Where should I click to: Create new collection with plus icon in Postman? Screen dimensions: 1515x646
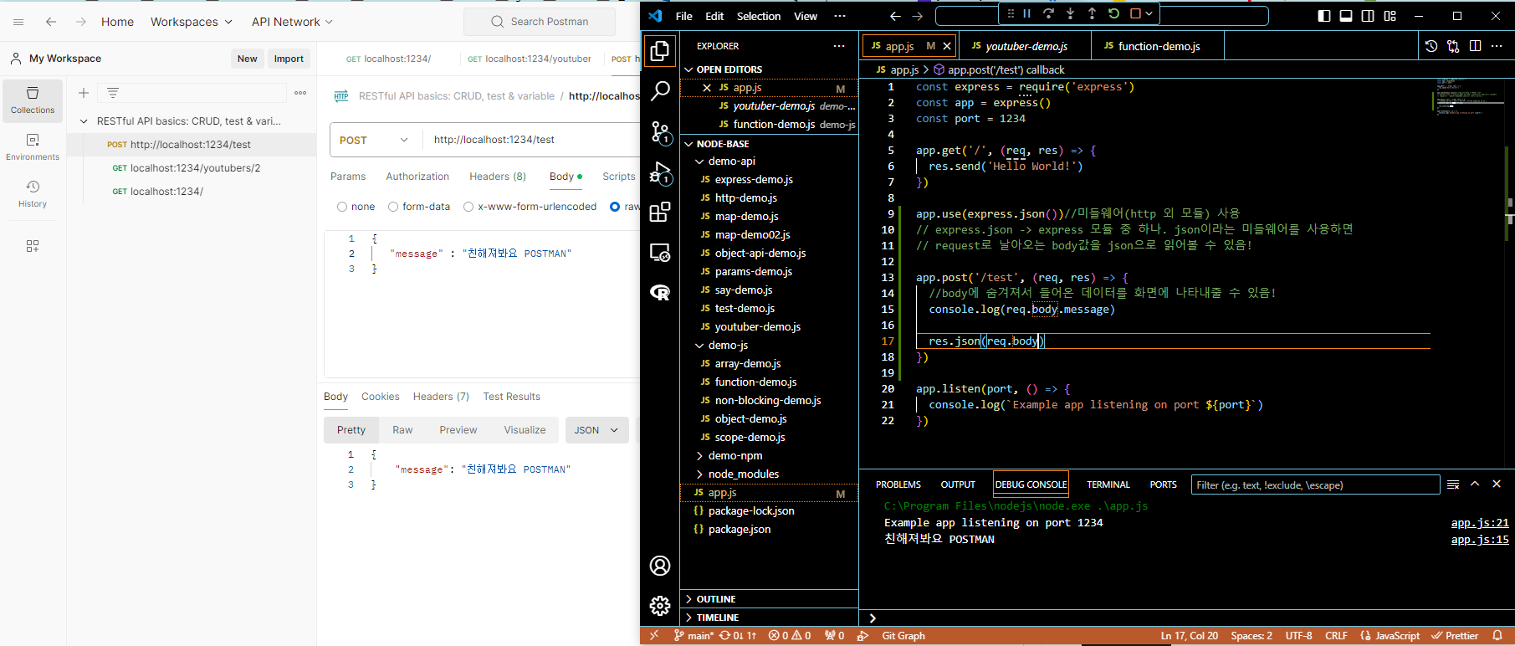[84, 93]
